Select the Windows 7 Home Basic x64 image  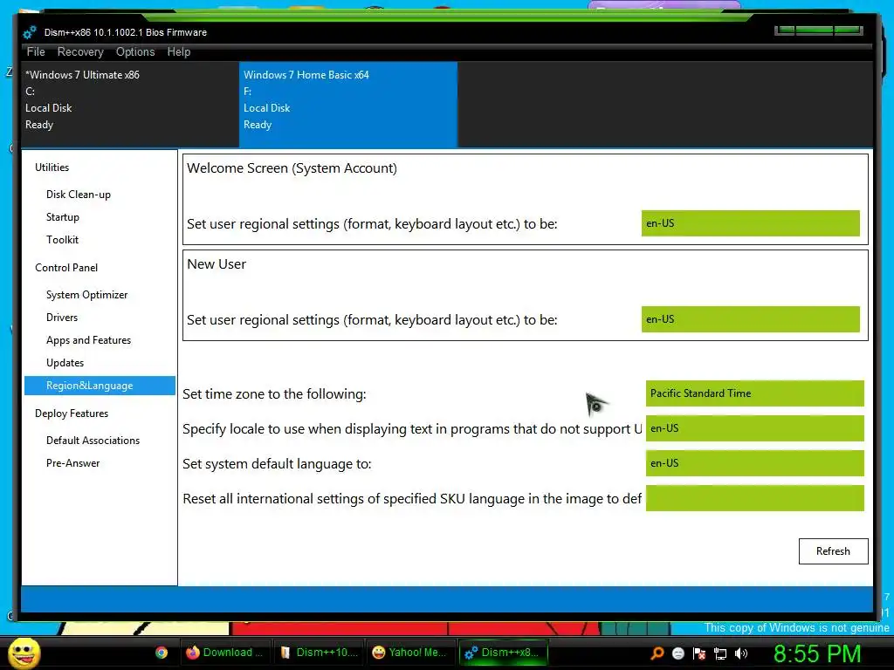[x=347, y=105]
